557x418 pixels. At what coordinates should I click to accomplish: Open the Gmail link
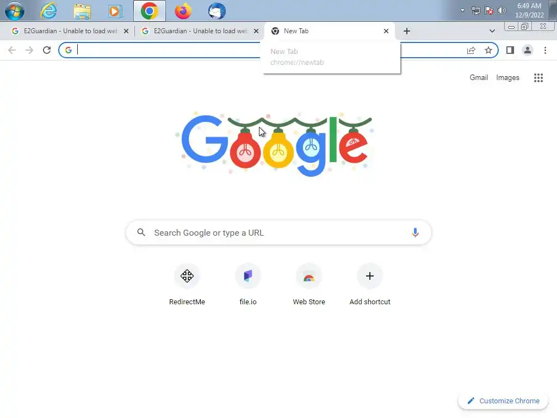pos(479,77)
